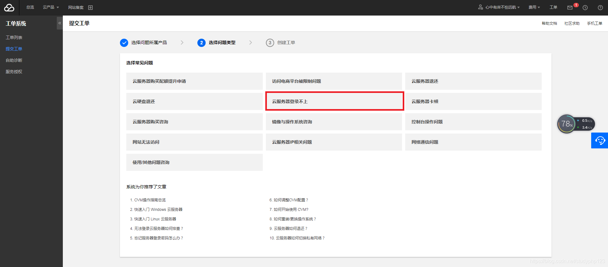This screenshot has height=267, width=608.
Task: Choose 云服务器购买配额提升申请 issue type
Action: pos(195,81)
